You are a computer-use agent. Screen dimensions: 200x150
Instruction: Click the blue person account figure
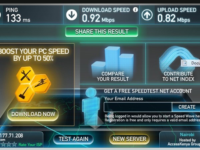coord(91,106)
